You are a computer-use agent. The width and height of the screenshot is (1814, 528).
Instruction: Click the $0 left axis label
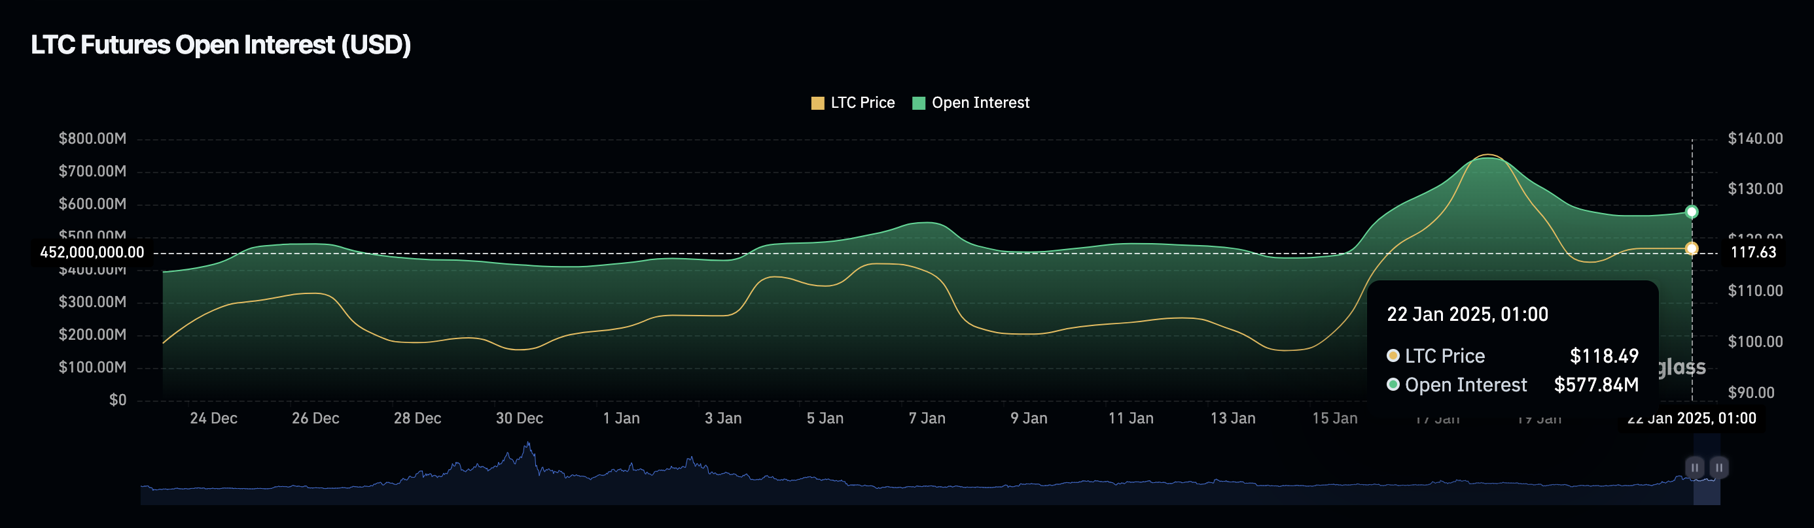[118, 400]
